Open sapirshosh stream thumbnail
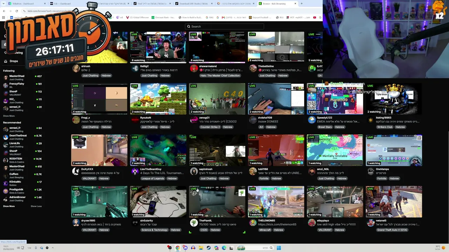449x252 pixels. click(217, 150)
